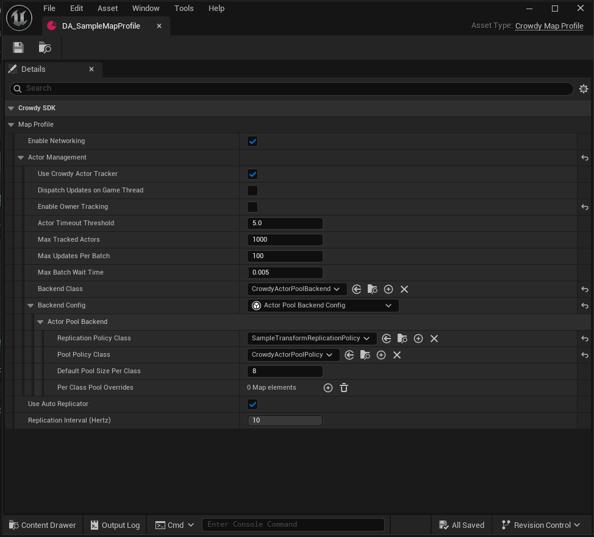Save the current asset with floppy icon

(x=18, y=47)
